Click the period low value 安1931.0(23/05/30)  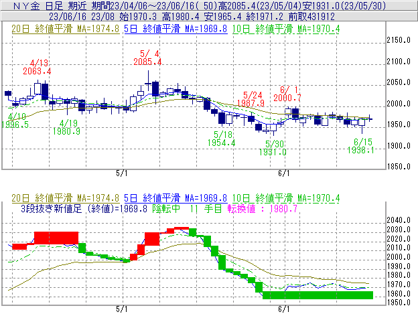click(x=344, y=5)
